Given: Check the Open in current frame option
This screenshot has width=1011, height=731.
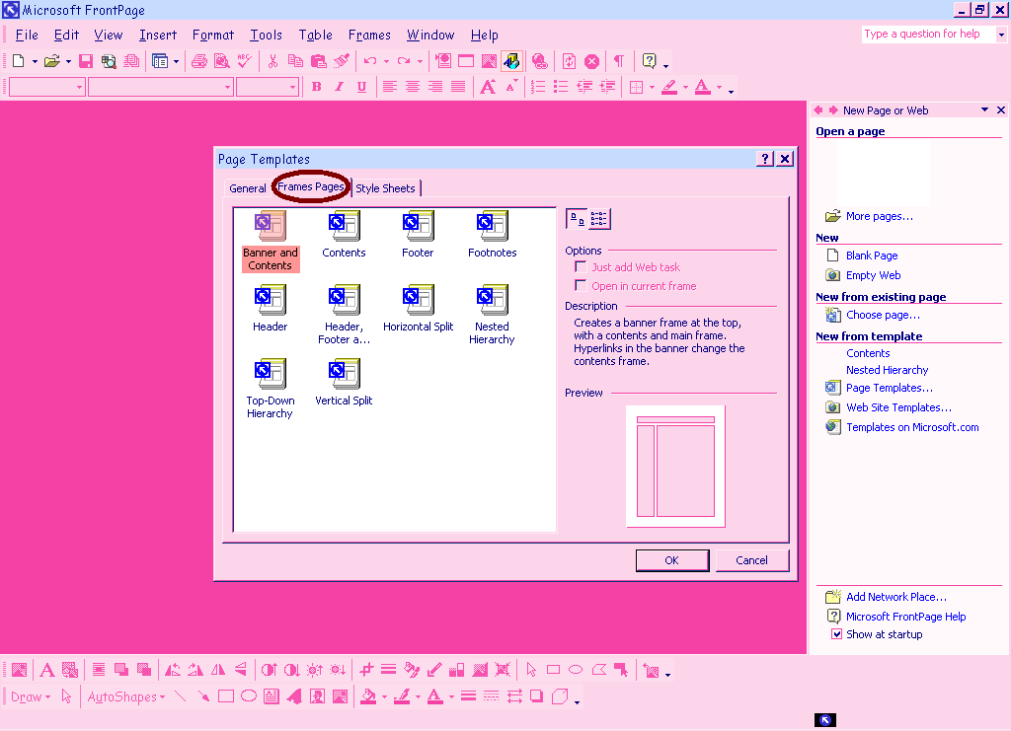Looking at the screenshot, I should pos(581,286).
